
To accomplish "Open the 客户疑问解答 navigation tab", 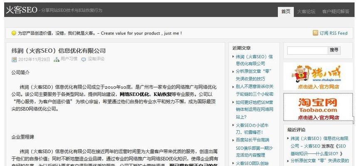I will point(336,12).
